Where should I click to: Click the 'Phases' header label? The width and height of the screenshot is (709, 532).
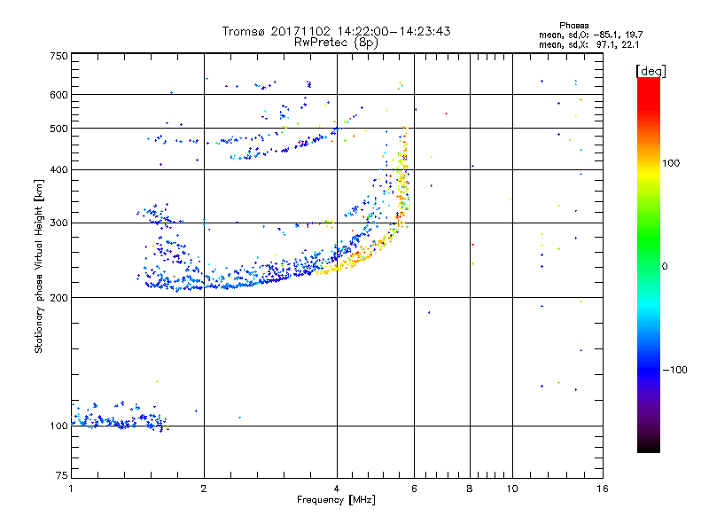[573, 26]
